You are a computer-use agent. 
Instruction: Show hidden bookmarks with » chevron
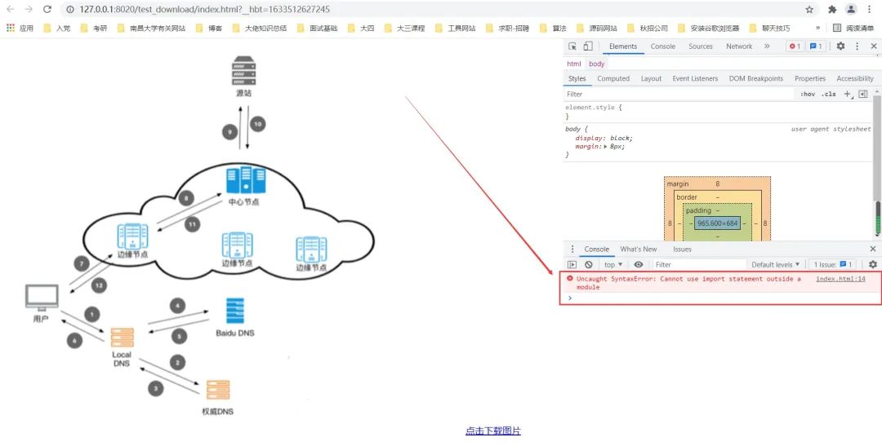(817, 28)
